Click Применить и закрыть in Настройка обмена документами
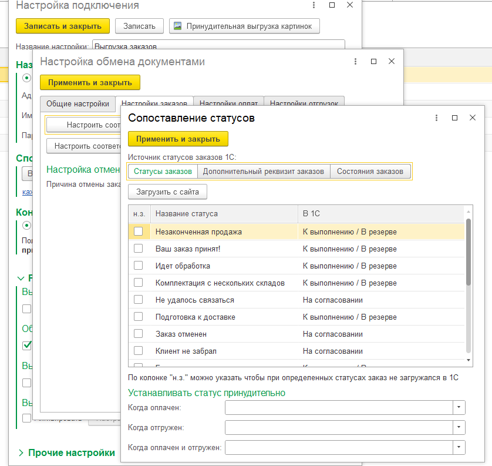The height and width of the screenshot is (466, 492). pyautogui.click(x=90, y=83)
